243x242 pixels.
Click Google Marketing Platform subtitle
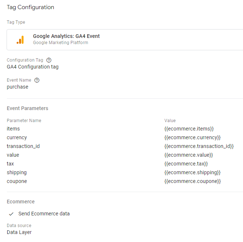pos(61,43)
